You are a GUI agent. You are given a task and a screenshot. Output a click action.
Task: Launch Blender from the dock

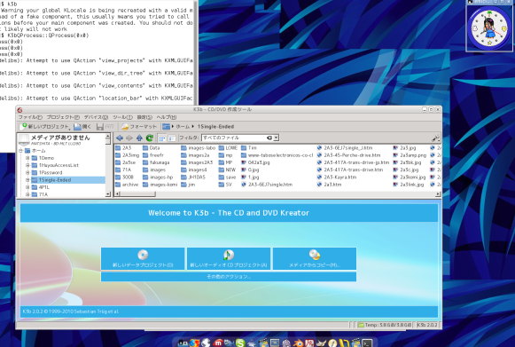point(298,343)
